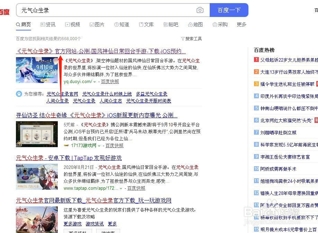
Task: Open suggested search 元气众生录开服时间表
Action: pos(149,101)
